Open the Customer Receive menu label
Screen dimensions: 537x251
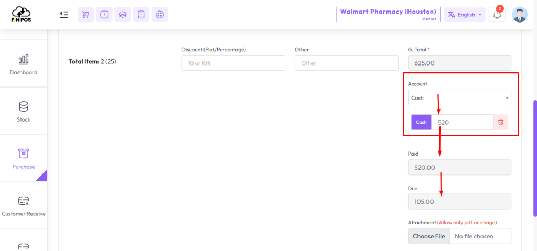23,214
